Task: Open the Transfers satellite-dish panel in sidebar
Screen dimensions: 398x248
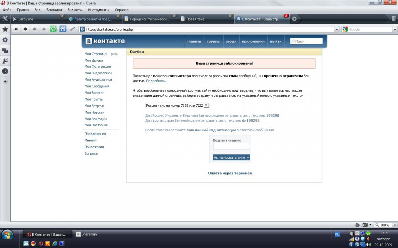Action: [5, 61]
